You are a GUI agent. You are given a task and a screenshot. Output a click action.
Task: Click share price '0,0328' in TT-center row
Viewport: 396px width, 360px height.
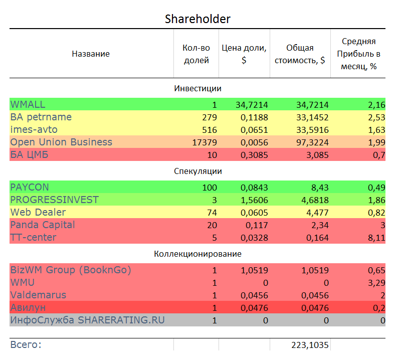(x=254, y=238)
